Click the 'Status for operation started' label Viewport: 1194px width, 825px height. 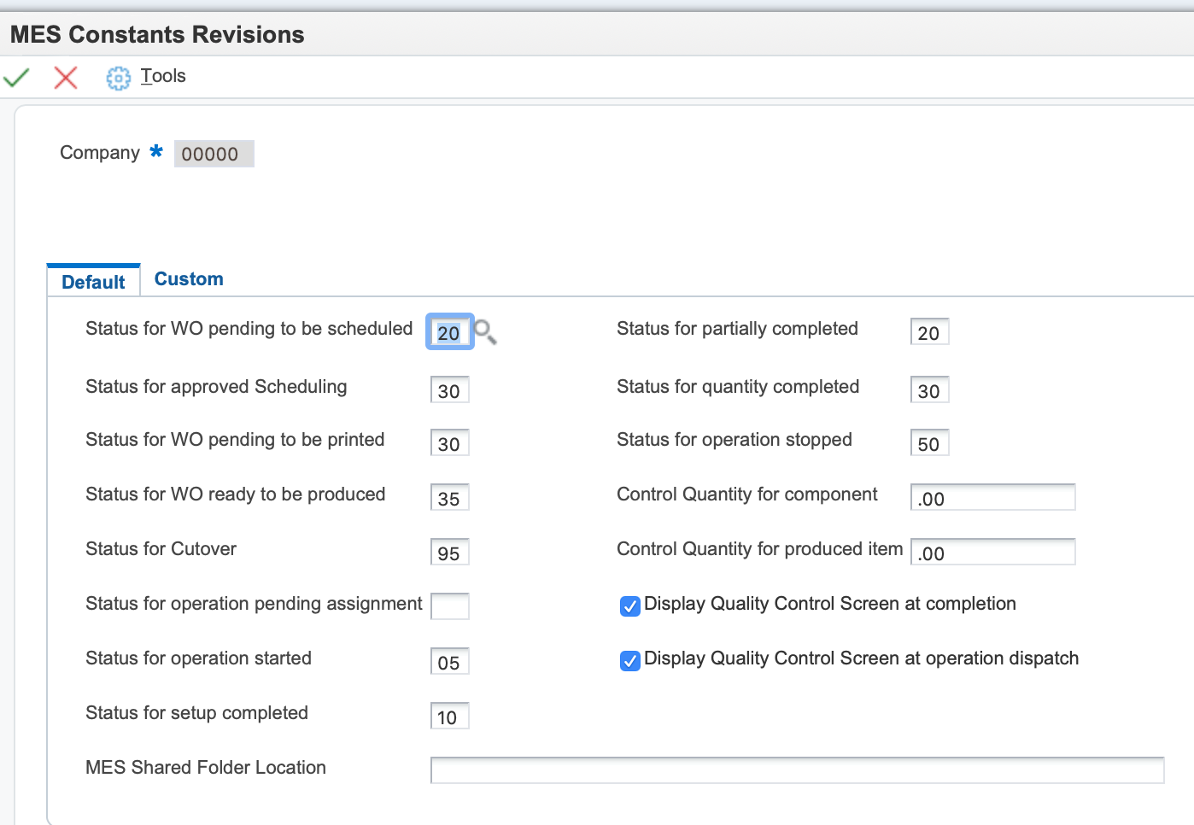tap(198, 658)
